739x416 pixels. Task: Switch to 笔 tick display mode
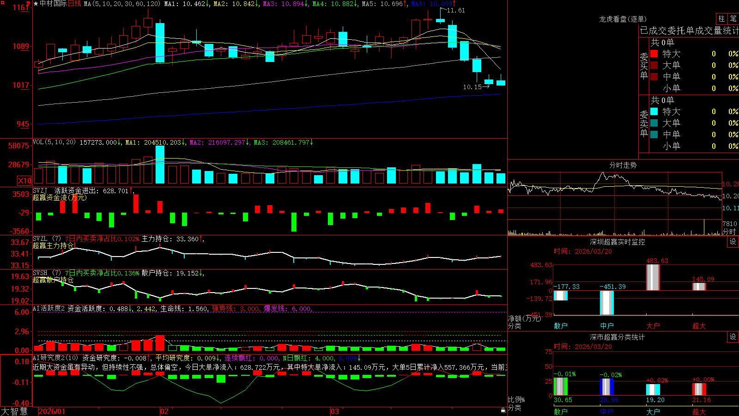(733, 18)
